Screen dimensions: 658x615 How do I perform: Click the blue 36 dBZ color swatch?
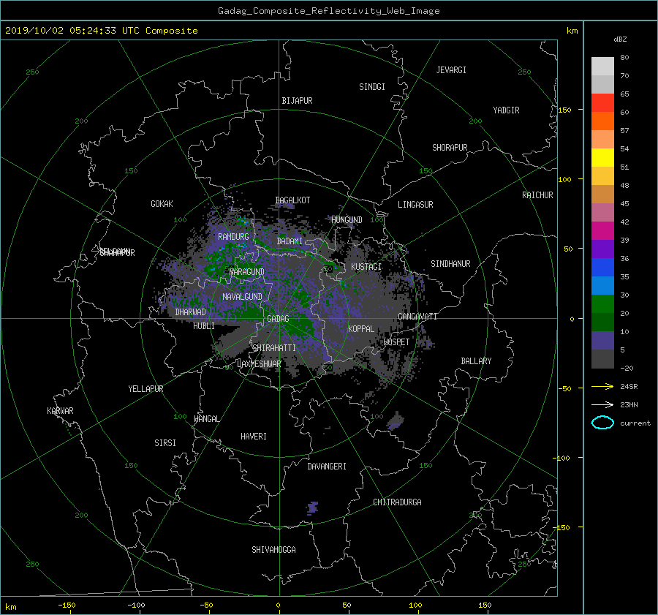coord(602,267)
